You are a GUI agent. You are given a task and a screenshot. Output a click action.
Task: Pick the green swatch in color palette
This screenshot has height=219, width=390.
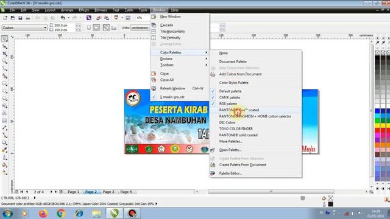click(377, 120)
